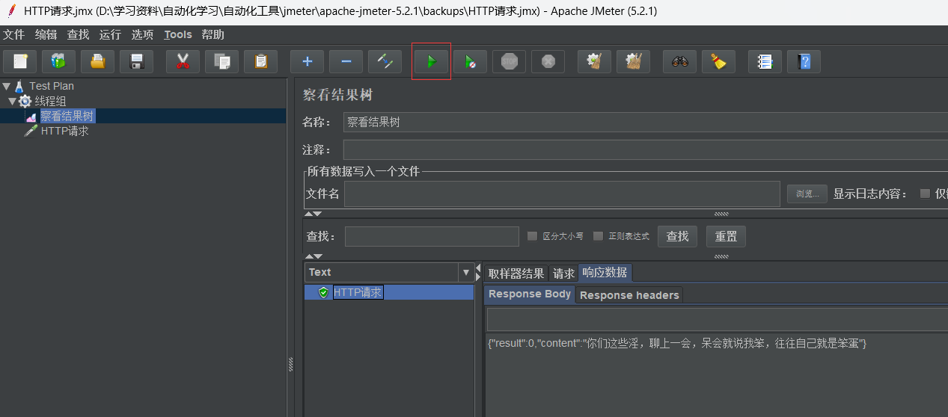The height and width of the screenshot is (417, 948).
Task: Expand all nodes with plus icon
Action: pyautogui.click(x=307, y=61)
